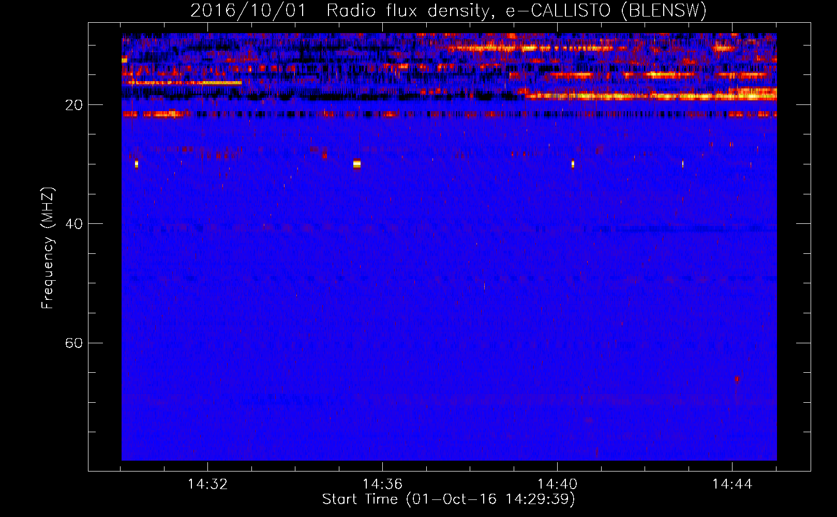Click the bright burst near 14:40 at 30 MHz
Viewport: 837px width, 517px height.
click(573, 164)
